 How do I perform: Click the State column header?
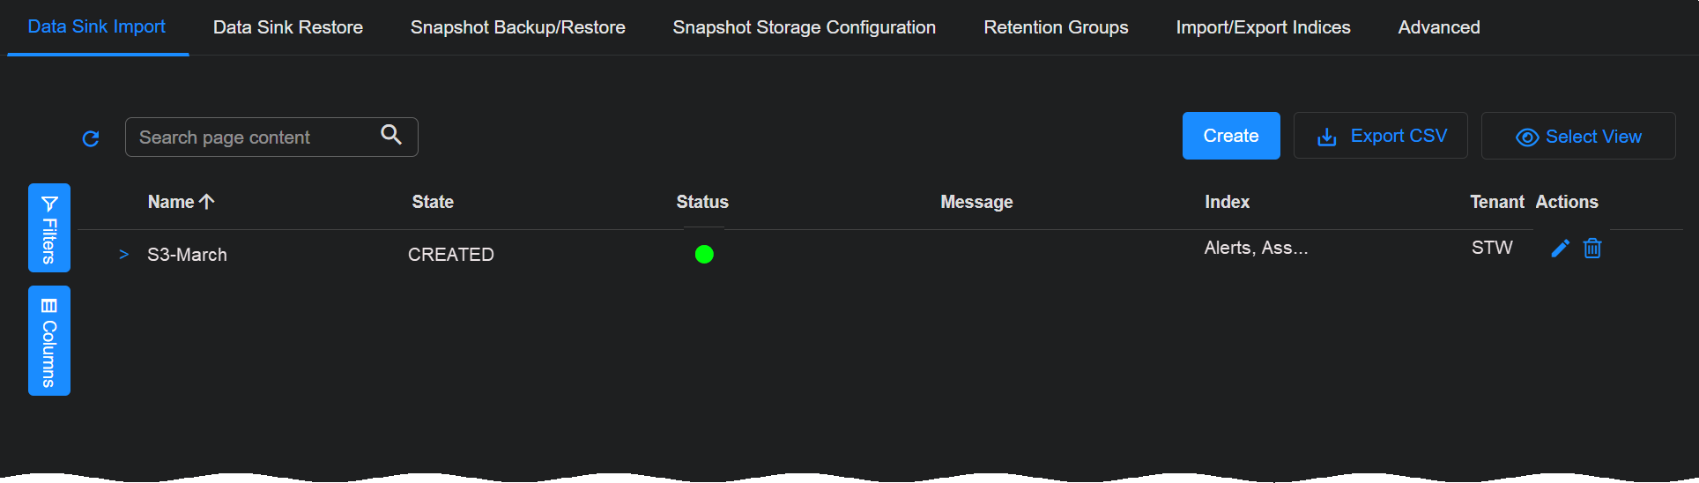click(x=433, y=202)
